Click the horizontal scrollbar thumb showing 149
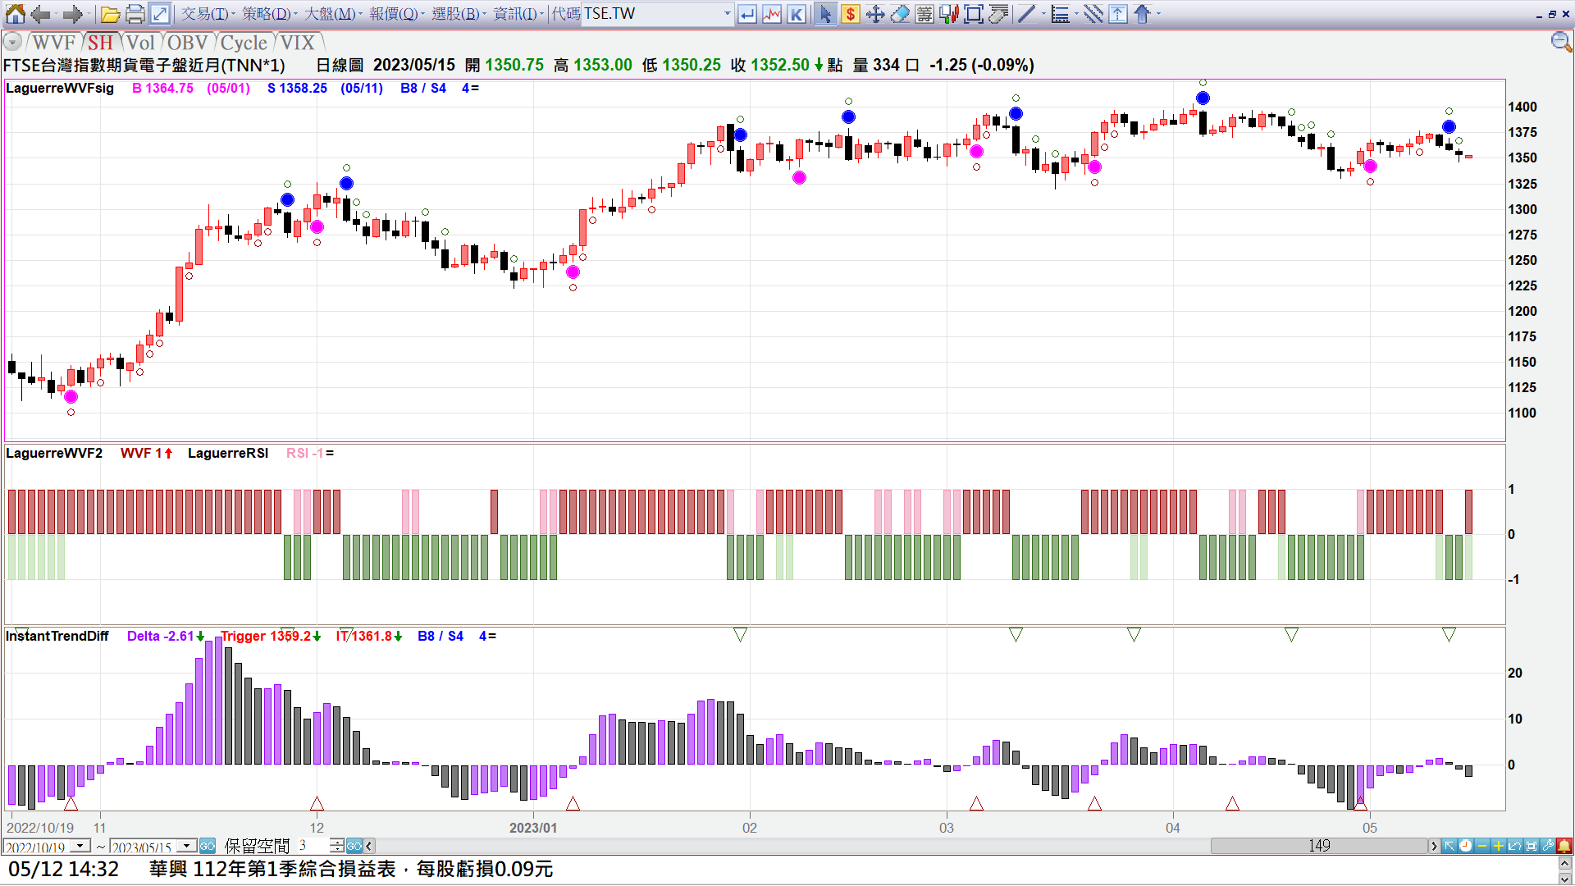 (1318, 846)
